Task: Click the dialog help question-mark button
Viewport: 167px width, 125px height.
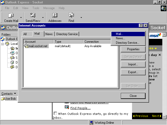Action: [141, 26]
